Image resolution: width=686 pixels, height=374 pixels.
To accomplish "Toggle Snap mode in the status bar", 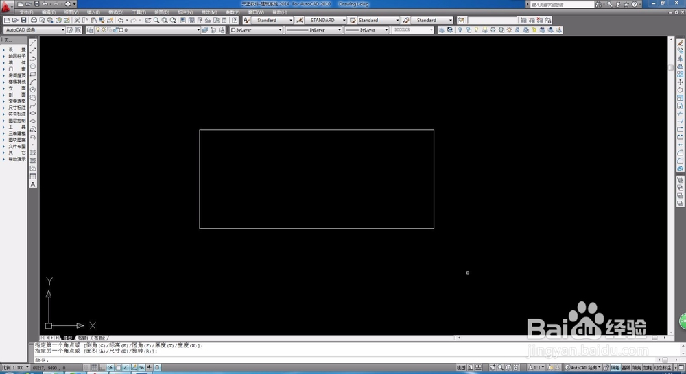I will pos(86,367).
